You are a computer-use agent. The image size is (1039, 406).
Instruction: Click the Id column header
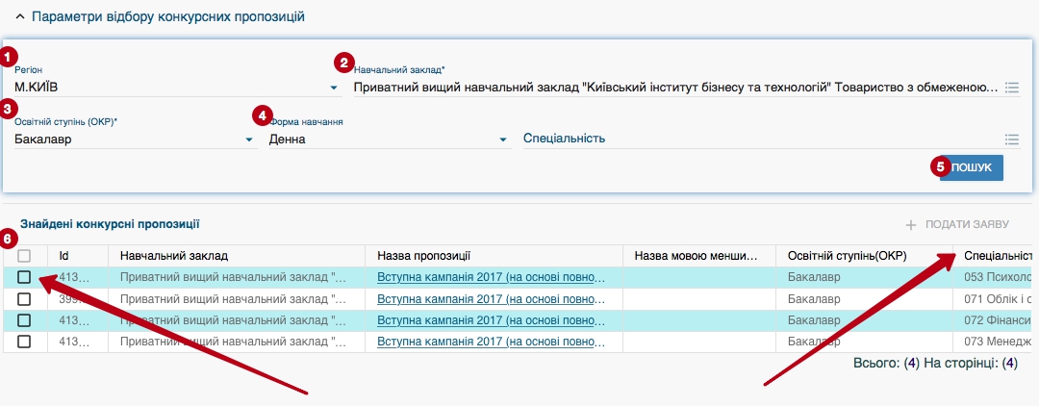pos(64,256)
